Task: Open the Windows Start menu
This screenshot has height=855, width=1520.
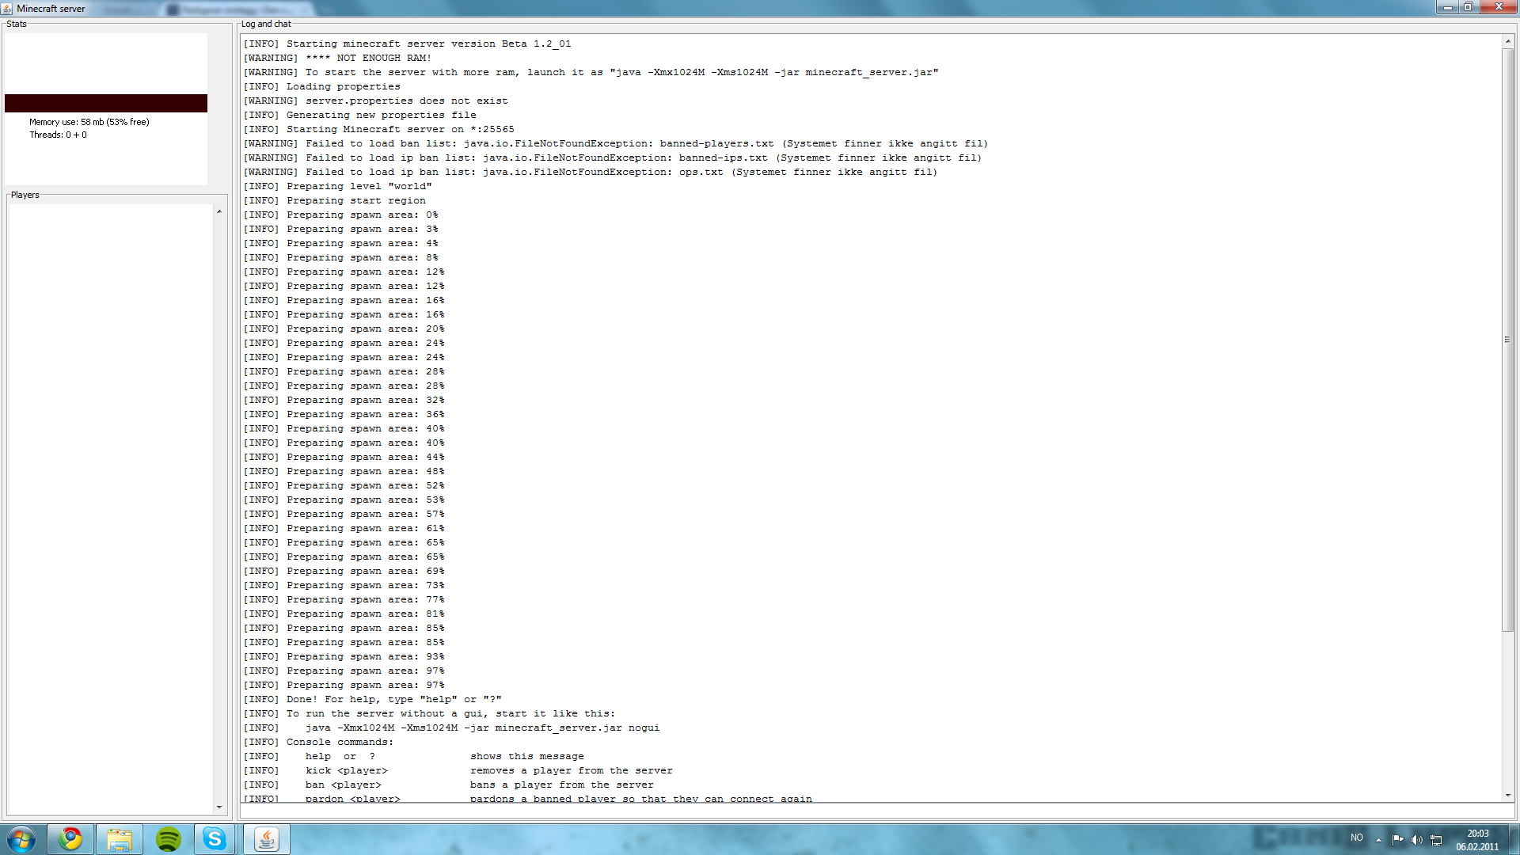Action: 21,839
